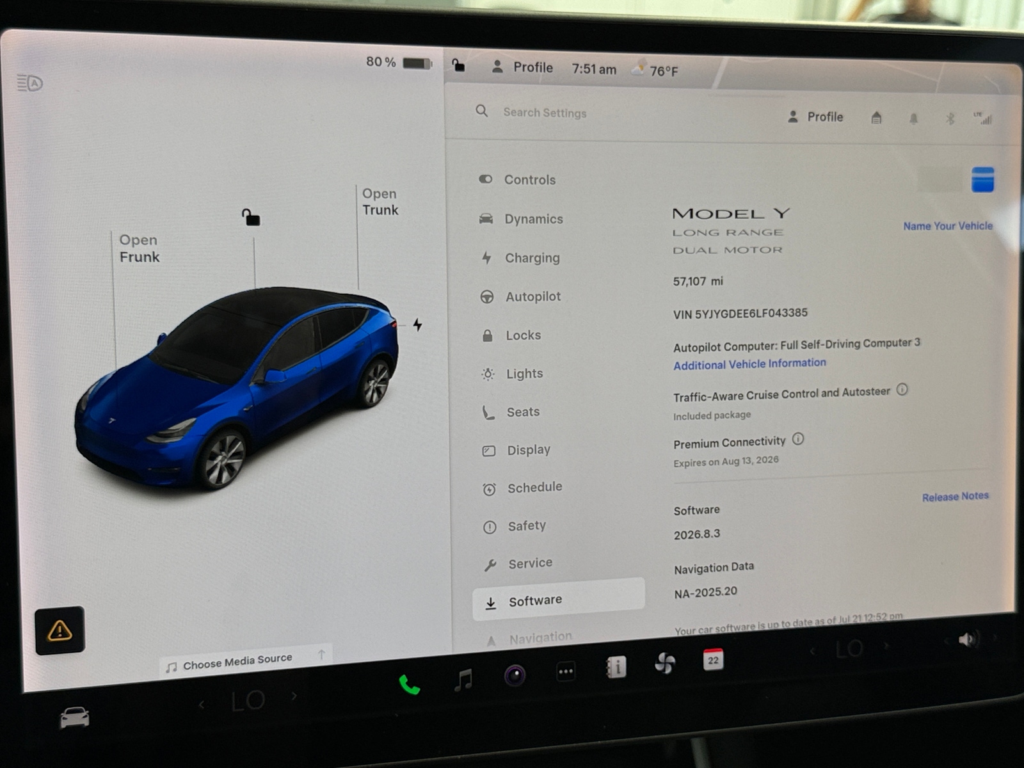Tap Open Frunk
1024x768 pixels.
(x=139, y=248)
